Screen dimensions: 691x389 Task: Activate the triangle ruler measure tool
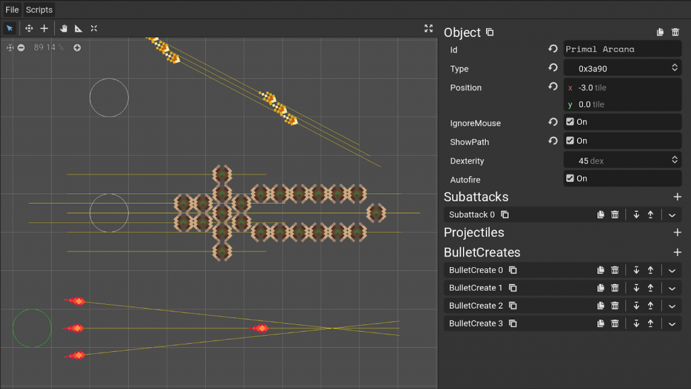tap(79, 28)
